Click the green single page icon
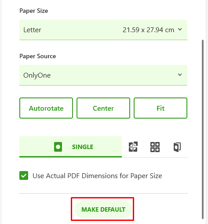The height and width of the screenshot is (224, 208). [58, 147]
